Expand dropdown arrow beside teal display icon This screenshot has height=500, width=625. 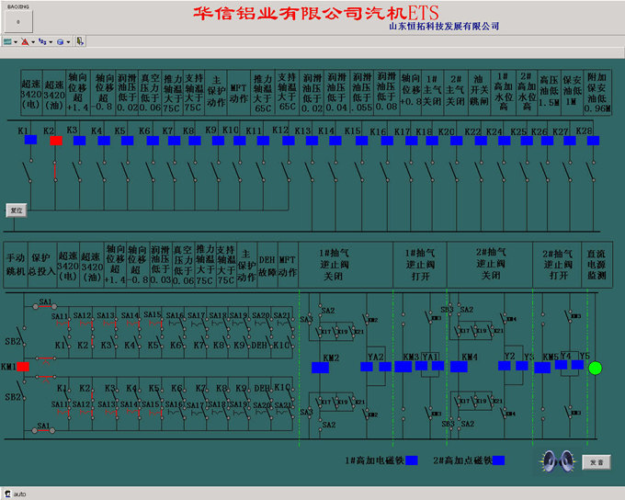(16, 42)
